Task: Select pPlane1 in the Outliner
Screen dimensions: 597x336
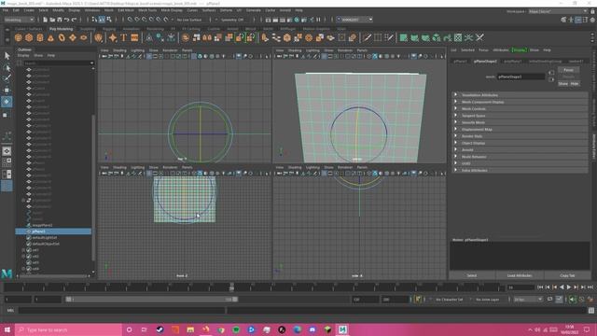Action: [53, 231]
